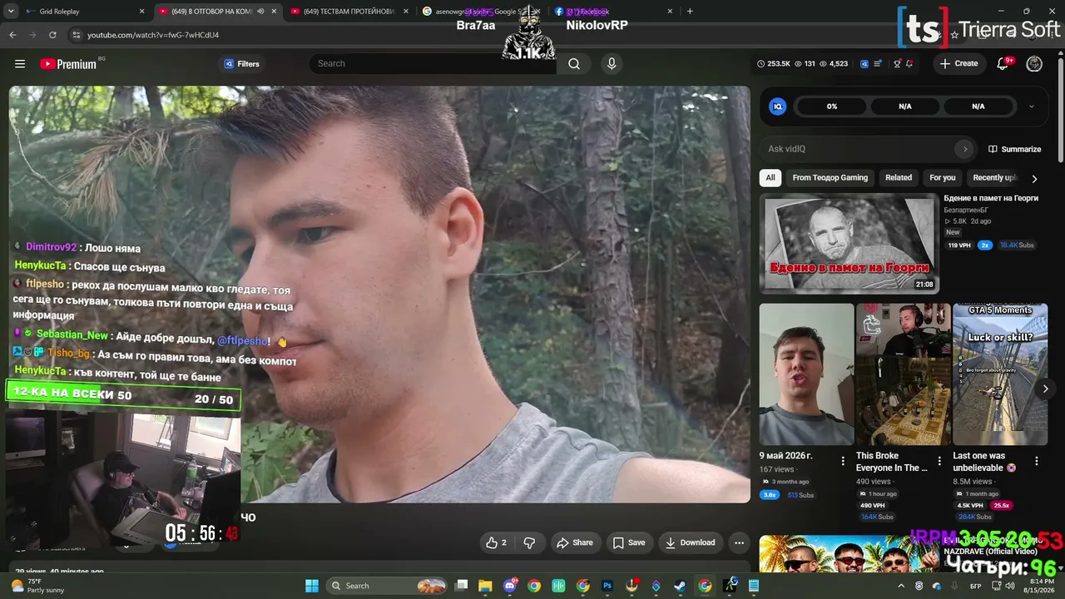Open options for This Broke Everyone short
Viewport: 1065px width, 599px height.
tap(939, 461)
